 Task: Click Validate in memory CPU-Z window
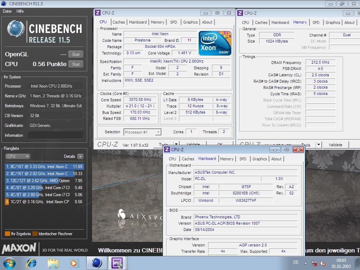tap(335, 145)
